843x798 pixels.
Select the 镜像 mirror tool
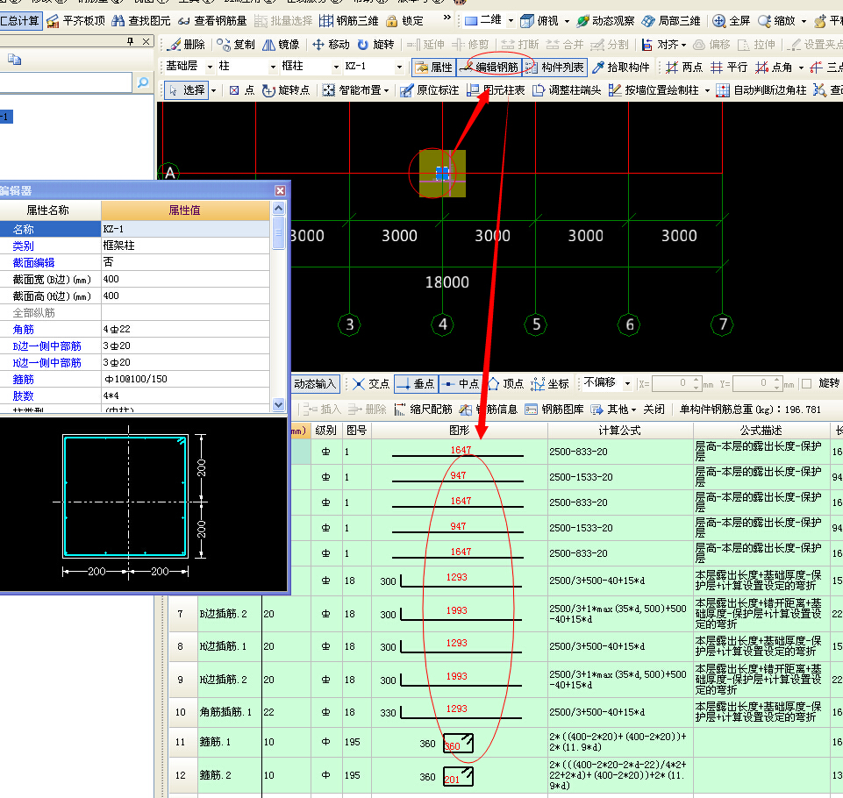tap(281, 44)
